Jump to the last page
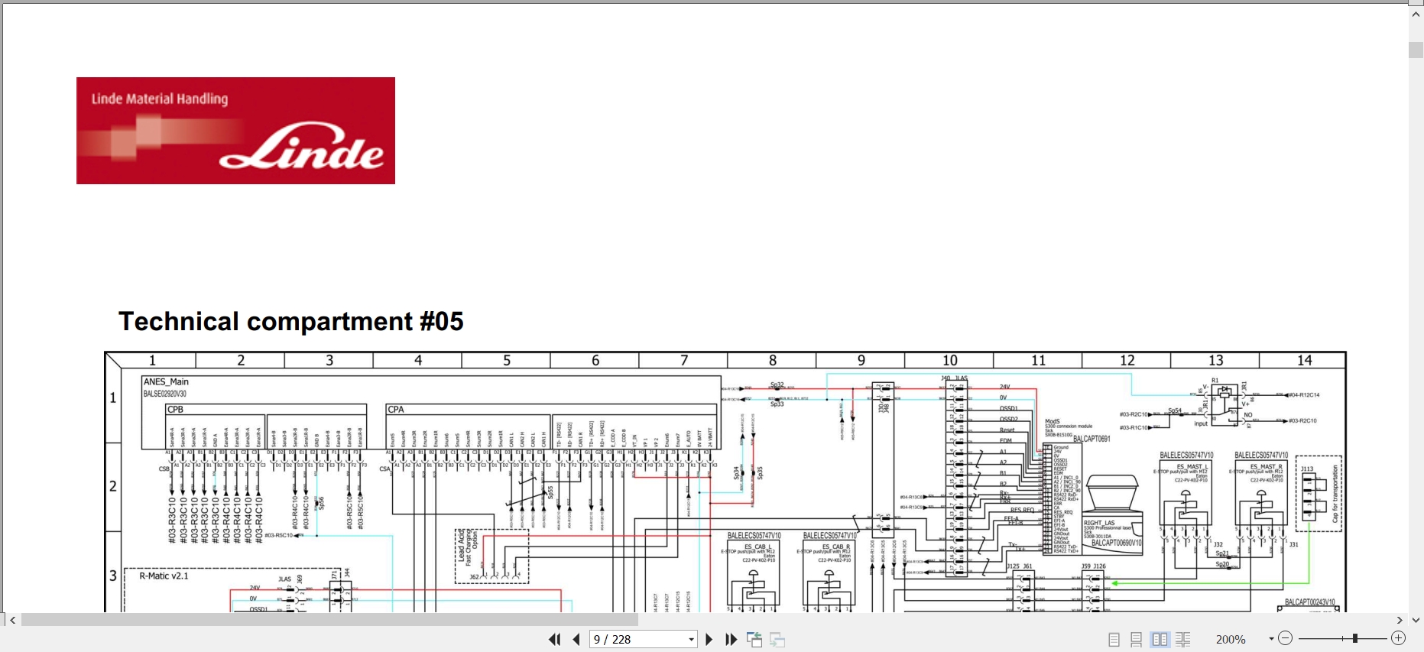This screenshot has width=1424, height=652. pyautogui.click(x=731, y=639)
